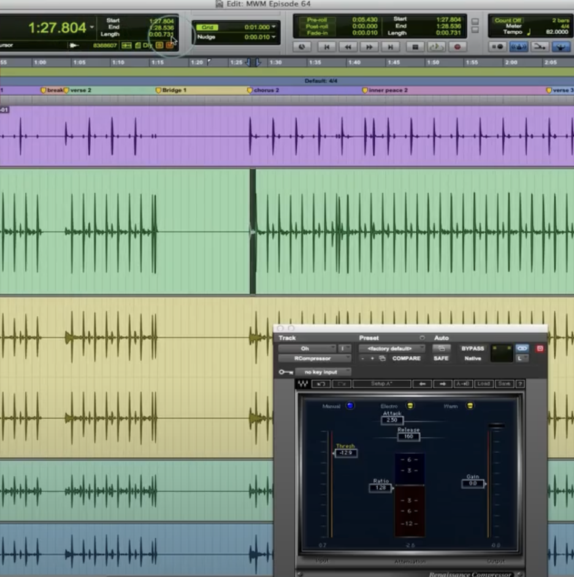
Task: Open the L channel selector dropdown
Action: [522, 358]
